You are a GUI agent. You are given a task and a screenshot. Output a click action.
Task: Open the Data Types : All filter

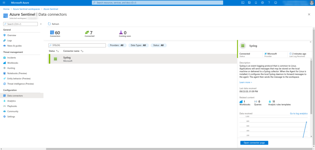(x=138, y=45)
